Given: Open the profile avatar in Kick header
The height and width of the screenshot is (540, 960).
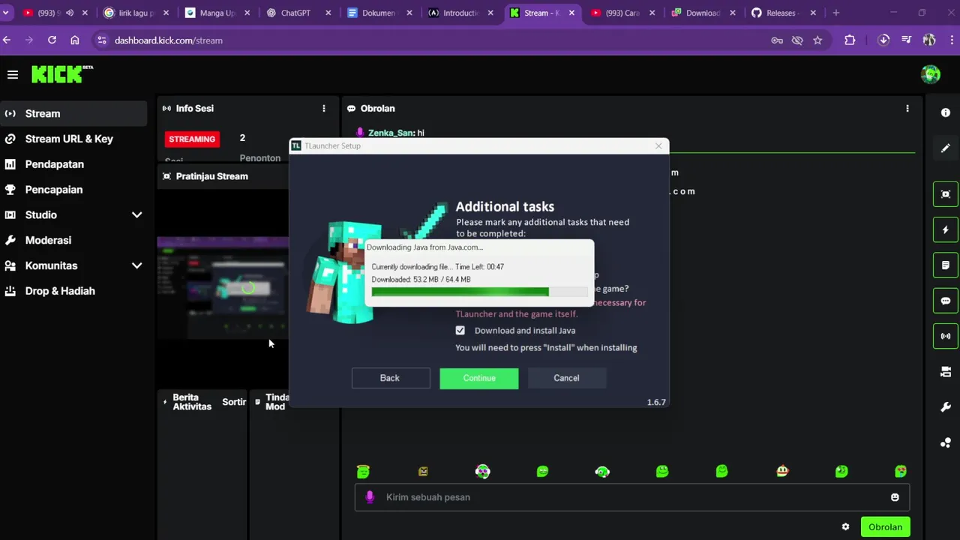Looking at the screenshot, I should [931, 74].
